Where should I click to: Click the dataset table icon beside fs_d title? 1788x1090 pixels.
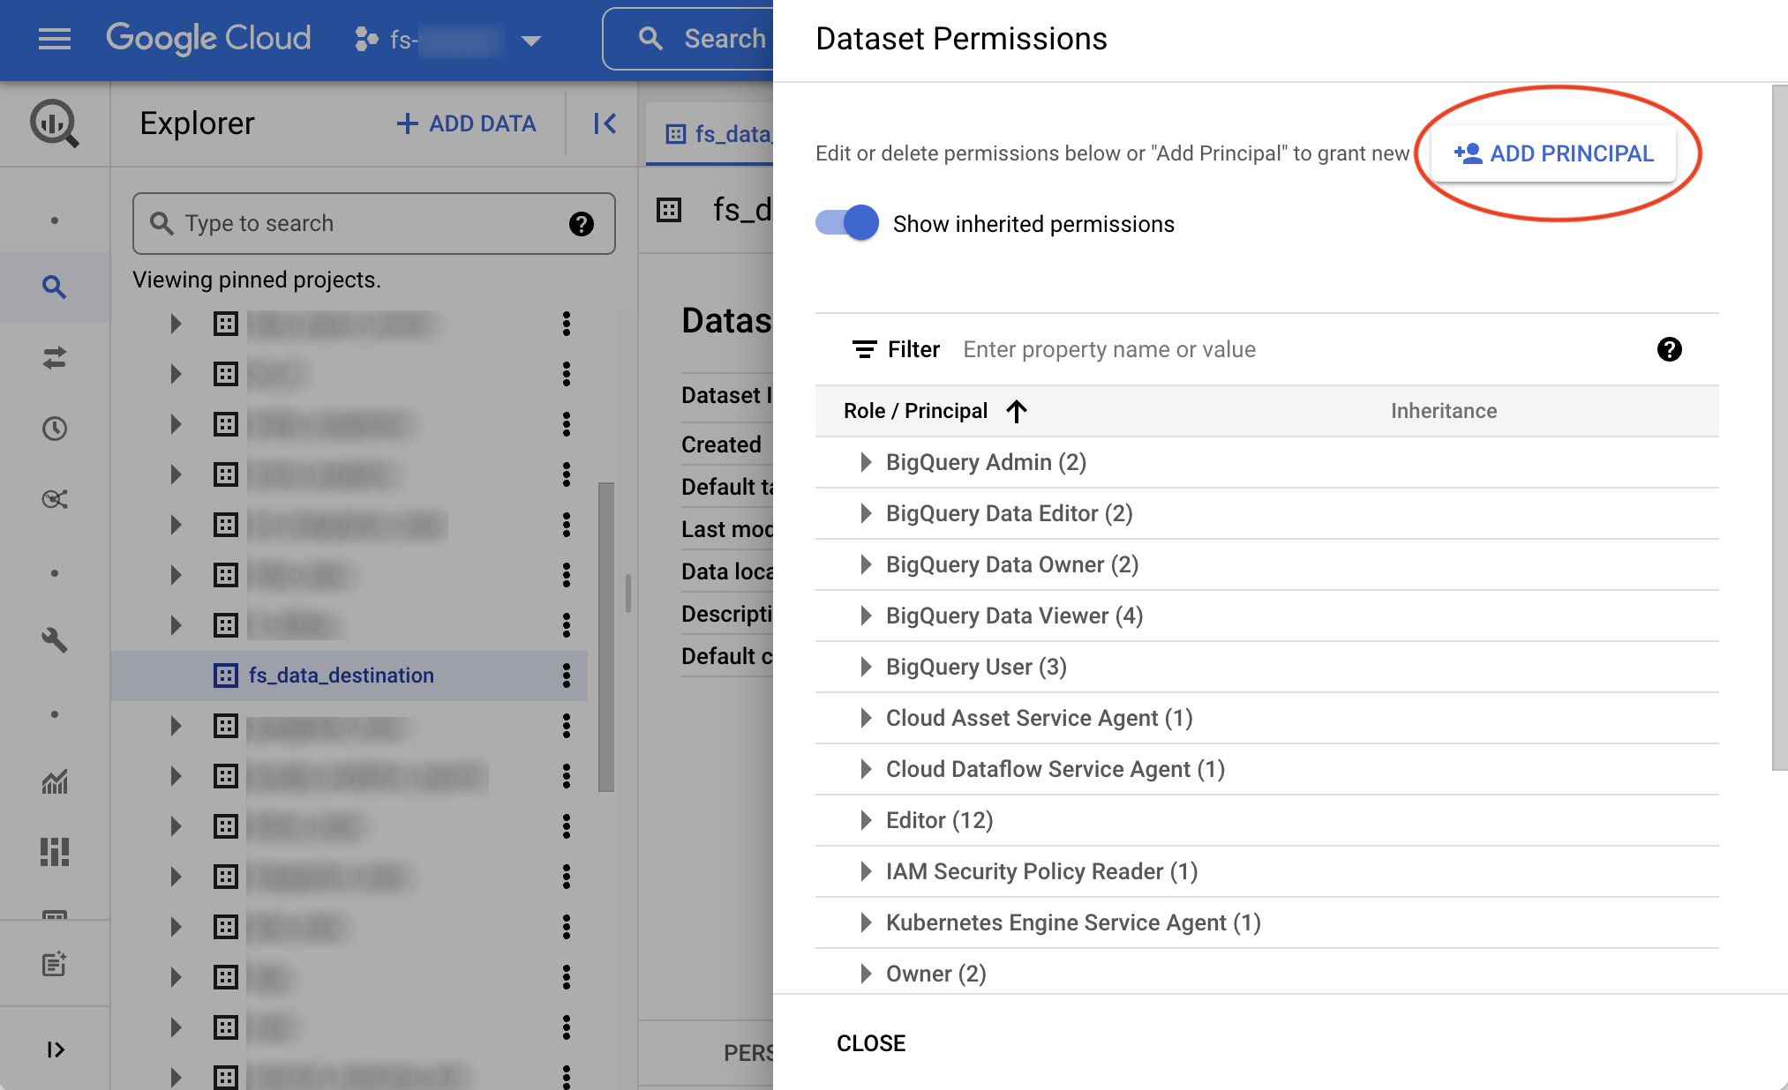point(669,210)
